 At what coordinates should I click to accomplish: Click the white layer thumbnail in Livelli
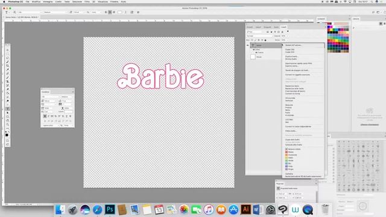pos(253,57)
